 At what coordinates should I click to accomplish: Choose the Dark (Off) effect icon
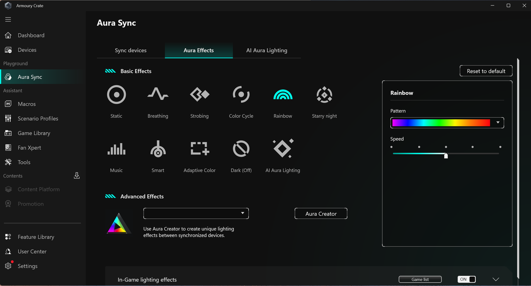[x=241, y=149]
